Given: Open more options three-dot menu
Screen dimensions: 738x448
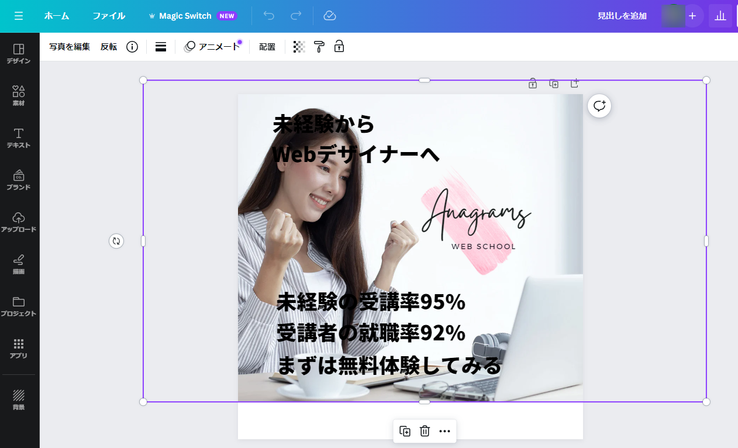Looking at the screenshot, I should [x=444, y=431].
